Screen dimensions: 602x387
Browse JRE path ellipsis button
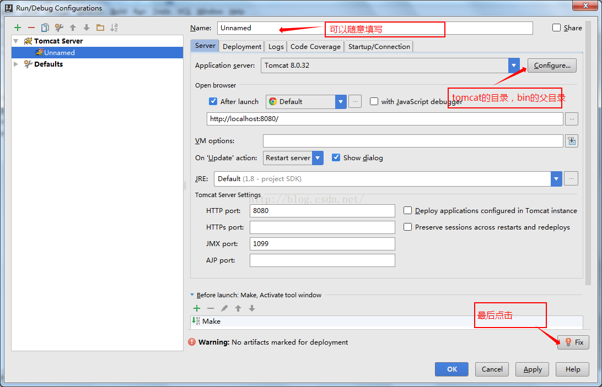[571, 179]
